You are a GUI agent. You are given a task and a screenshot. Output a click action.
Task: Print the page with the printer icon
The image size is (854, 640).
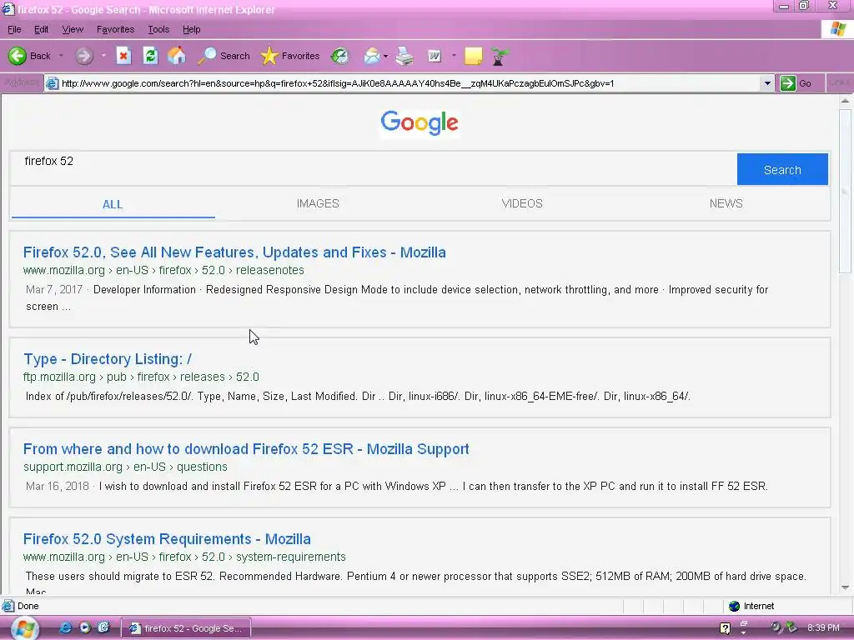click(x=404, y=56)
